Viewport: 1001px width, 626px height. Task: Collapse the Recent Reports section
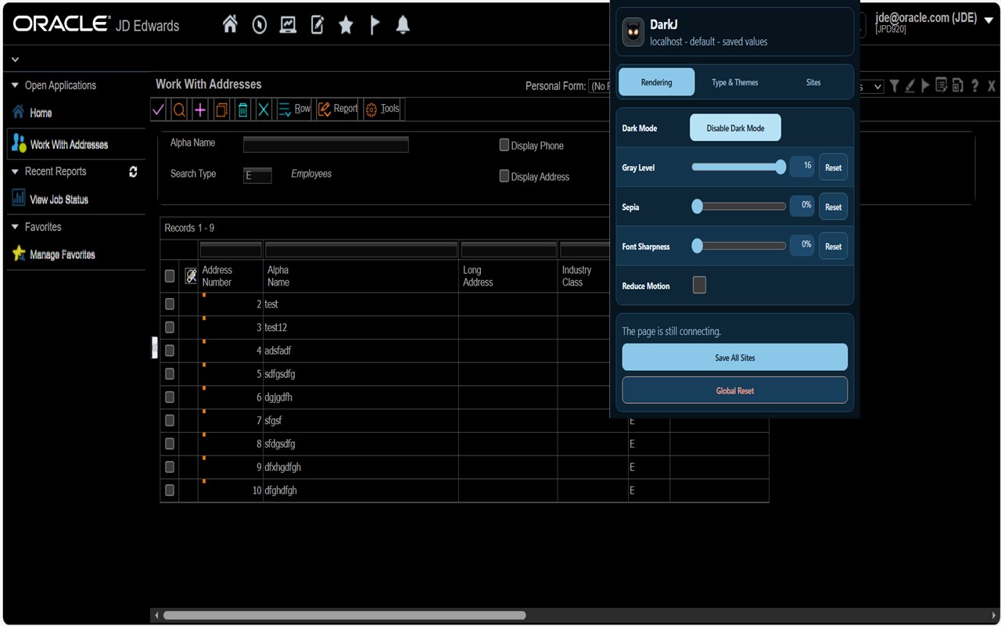coord(15,171)
